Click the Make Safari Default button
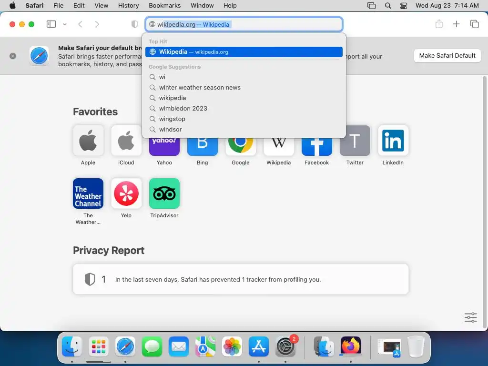Image resolution: width=488 pixels, height=366 pixels. pyautogui.click(x=447, y=56)
